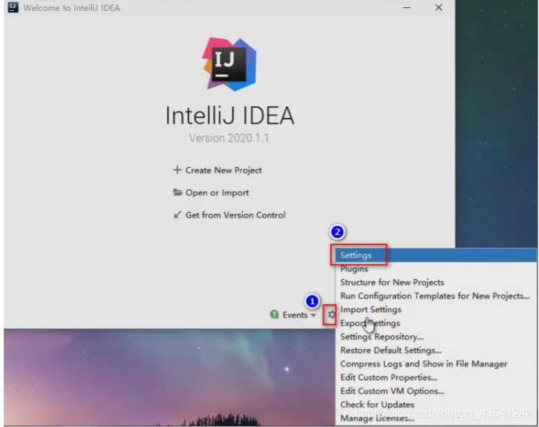Click the large IntelliJ IDEA logo
Screen dimensions: 539x427
point(229,64)
